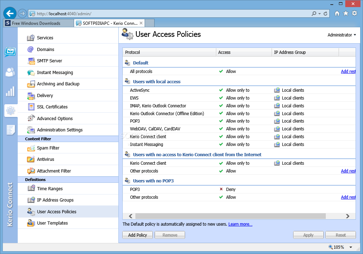Open the Services icon in sidebar
The image size is (363, 254).
pyautogui.click(x=31, y=38)
